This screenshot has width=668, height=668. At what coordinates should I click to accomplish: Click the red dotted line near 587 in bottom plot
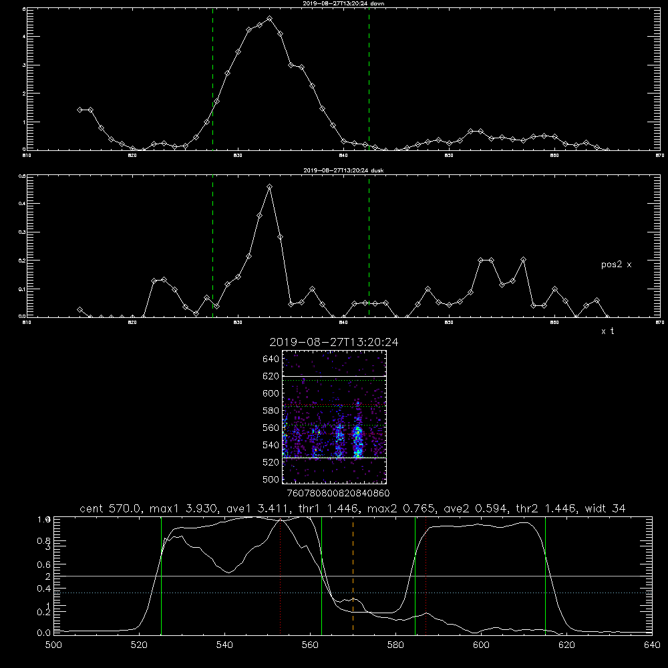coord(426,575)
